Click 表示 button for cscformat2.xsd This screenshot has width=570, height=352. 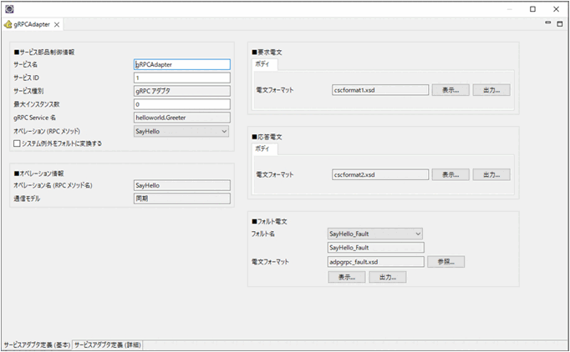pyautogui.click(x=450, y=175)
